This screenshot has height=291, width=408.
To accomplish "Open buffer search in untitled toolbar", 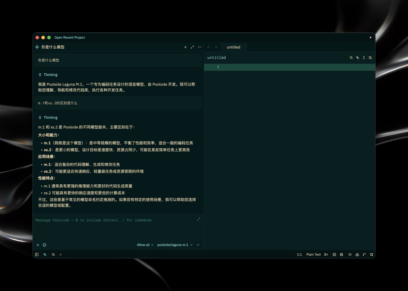I will 351,58.
